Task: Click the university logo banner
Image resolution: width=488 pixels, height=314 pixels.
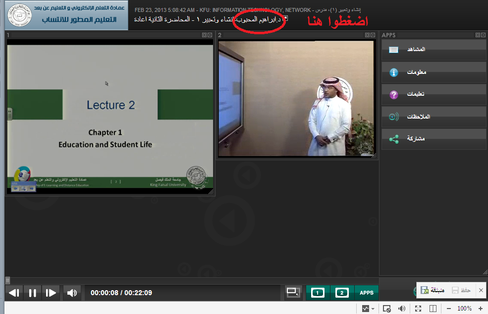Action: (66, 15)
